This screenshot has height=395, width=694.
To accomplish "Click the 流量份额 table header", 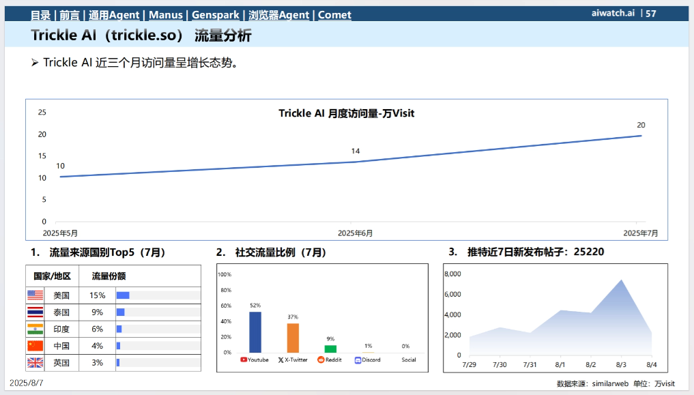I will click(x=109, y=276).
